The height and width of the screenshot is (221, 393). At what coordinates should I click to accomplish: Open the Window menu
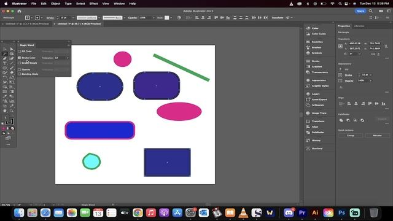pos(119,4)
